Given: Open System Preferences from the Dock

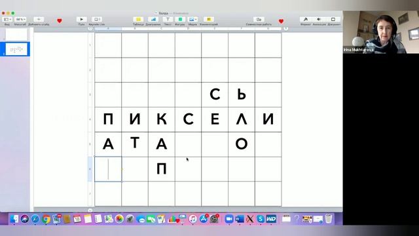Looking at the screenshot, I should 214,219.
